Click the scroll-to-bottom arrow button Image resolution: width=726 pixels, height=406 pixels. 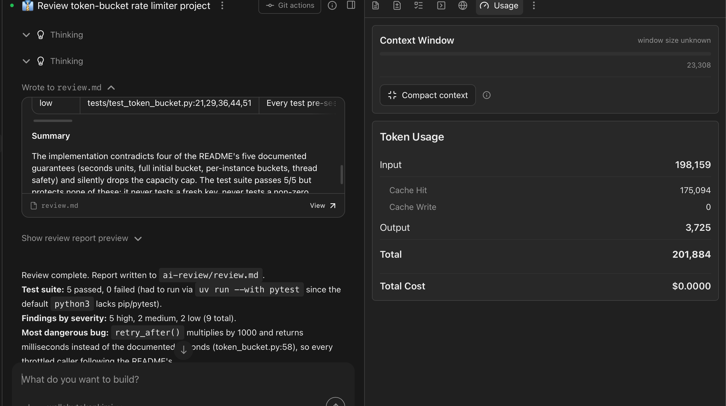click(184, 350)
